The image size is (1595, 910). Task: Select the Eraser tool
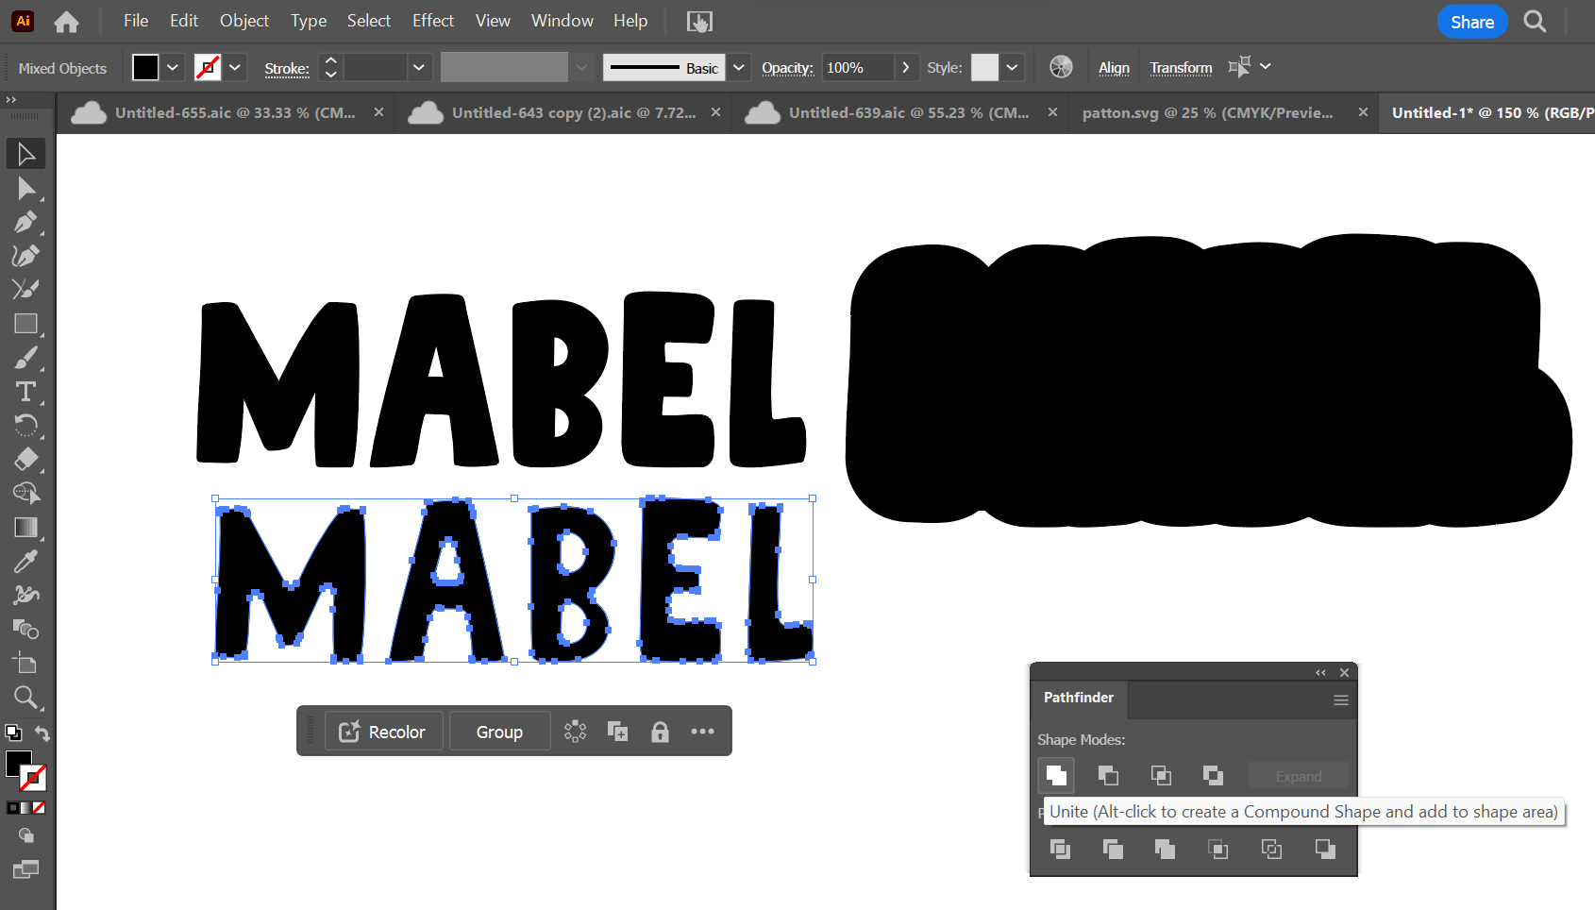(25, 460)
